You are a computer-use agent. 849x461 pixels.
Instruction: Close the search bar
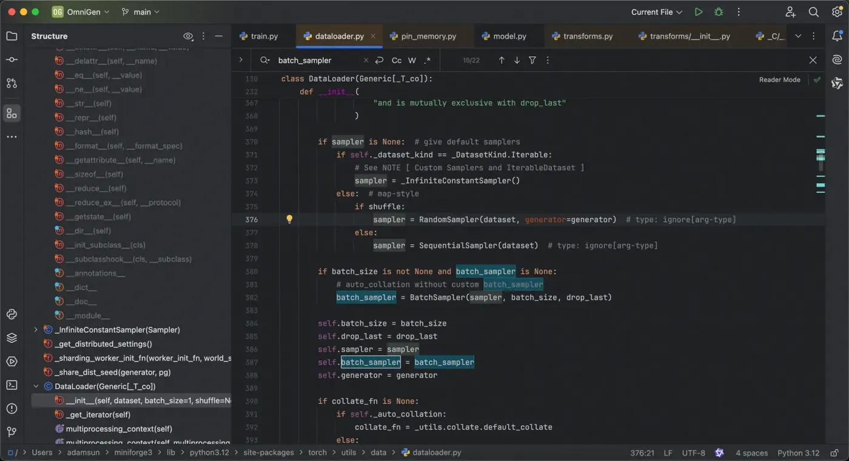tap(813, 60)
